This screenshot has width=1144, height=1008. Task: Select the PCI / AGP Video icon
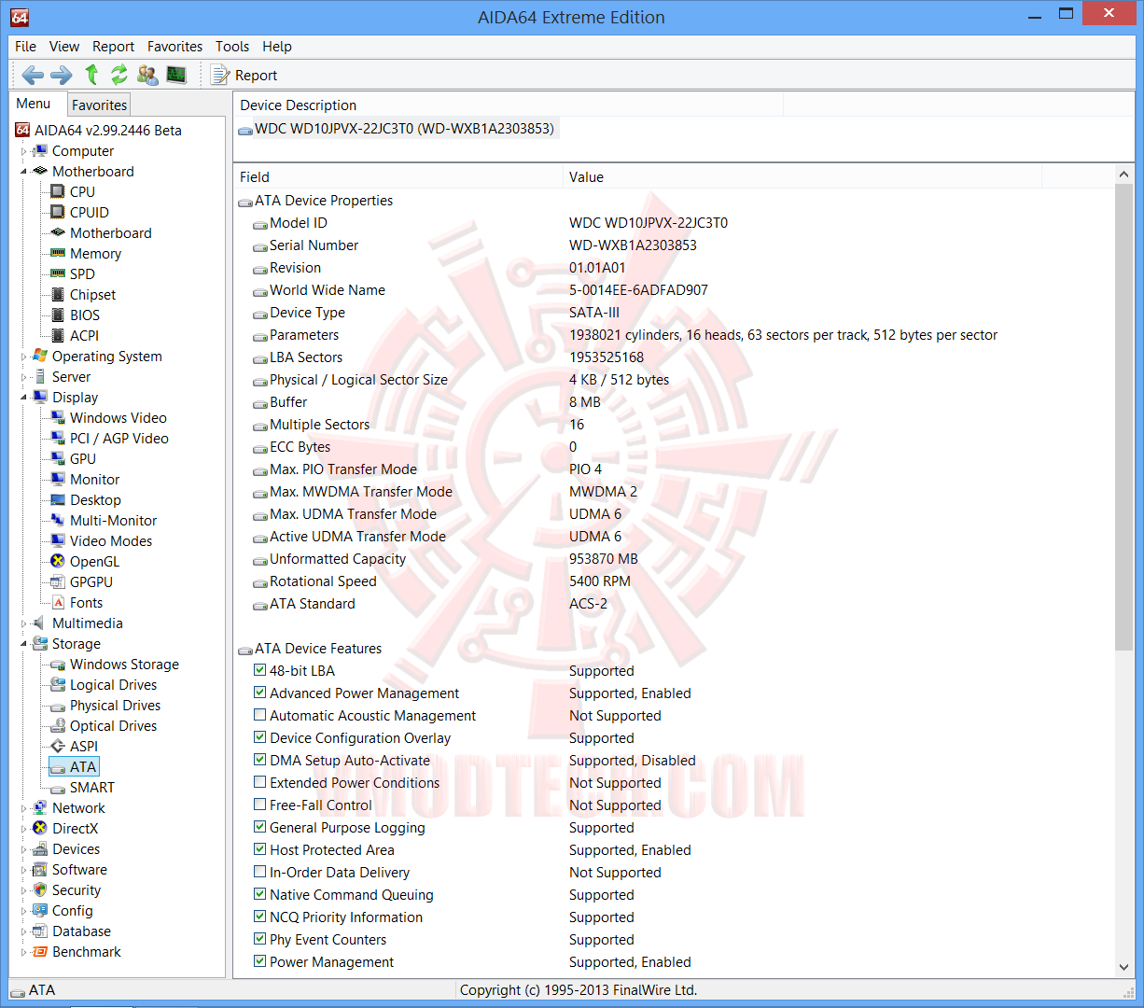tap(58, 438)
